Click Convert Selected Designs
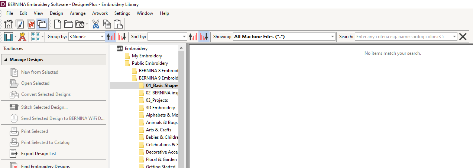 point(46,94)
